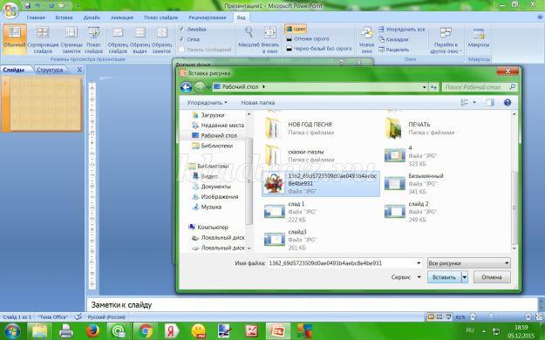Expand the address bar history dropdown
The width and height of the screenshot is (545, 340).
pos(425,87)
